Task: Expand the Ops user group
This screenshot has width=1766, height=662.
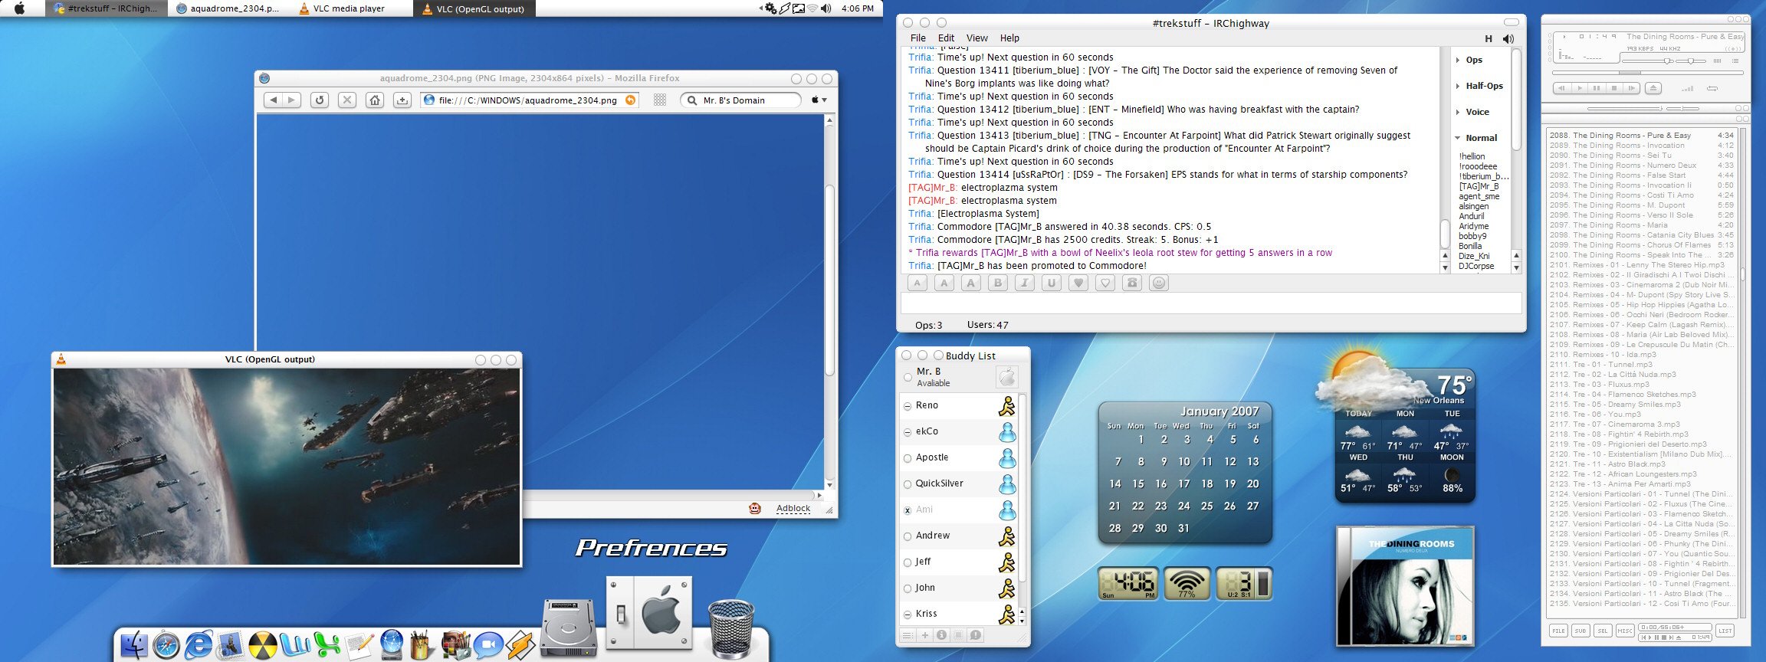Action: pyautogui.click(x=1458, y=60)
